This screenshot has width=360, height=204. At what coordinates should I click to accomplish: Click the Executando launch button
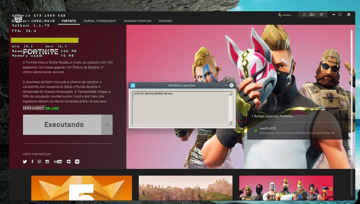62,125
